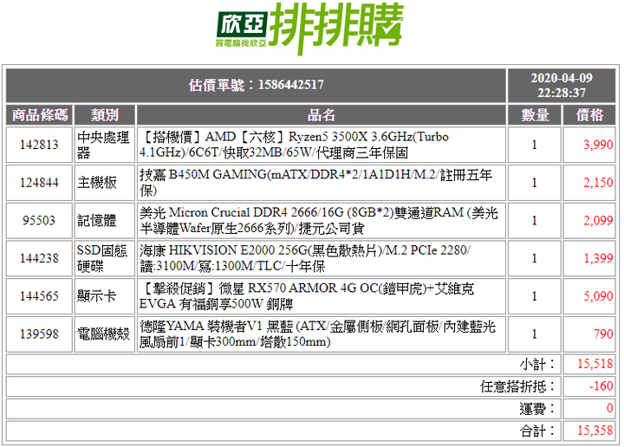Click the 運費 label
The width and height of the screenshot is (624, 447).
pos(536,409)
